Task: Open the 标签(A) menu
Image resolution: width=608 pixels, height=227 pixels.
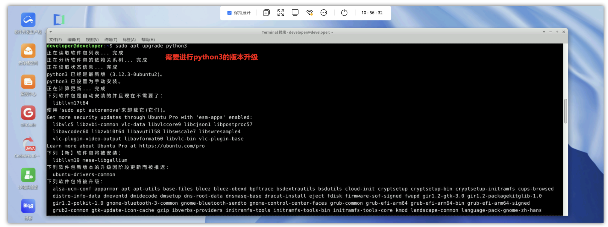Action: 129,40
